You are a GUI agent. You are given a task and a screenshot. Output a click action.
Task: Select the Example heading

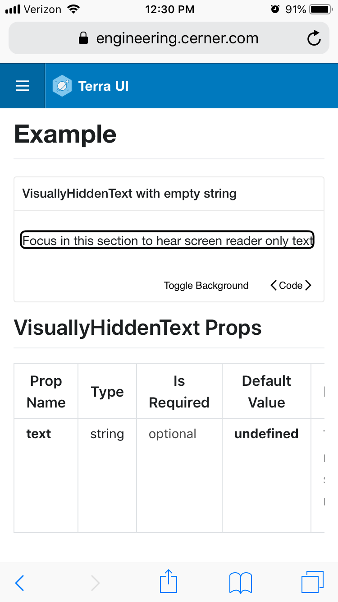pos(65,134)
